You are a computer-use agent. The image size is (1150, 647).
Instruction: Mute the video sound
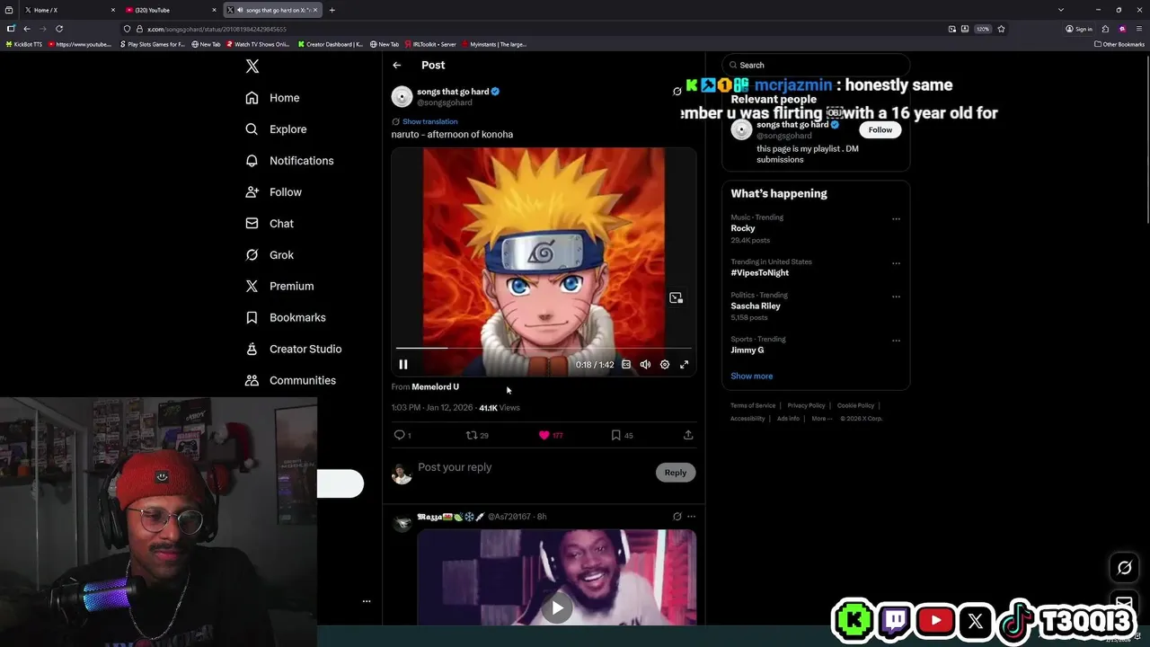coord(645,365)
